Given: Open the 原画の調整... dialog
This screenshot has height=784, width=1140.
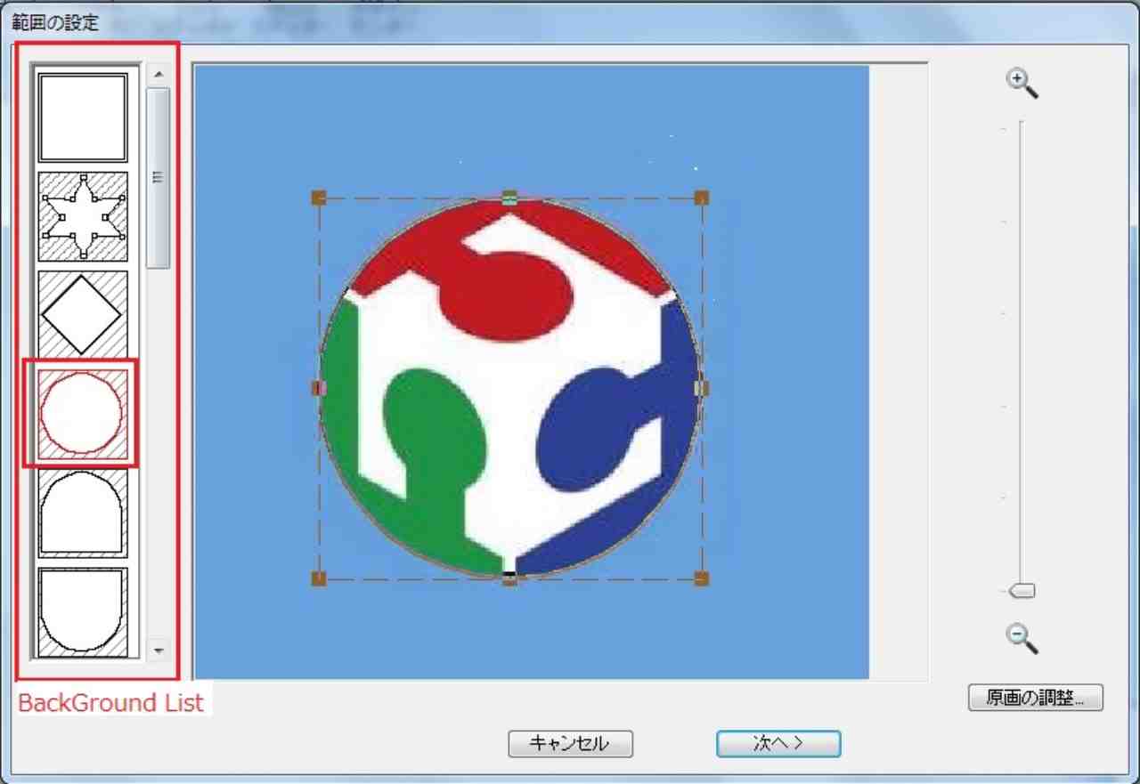Looking at the screenshot, I should (1035, 698).
